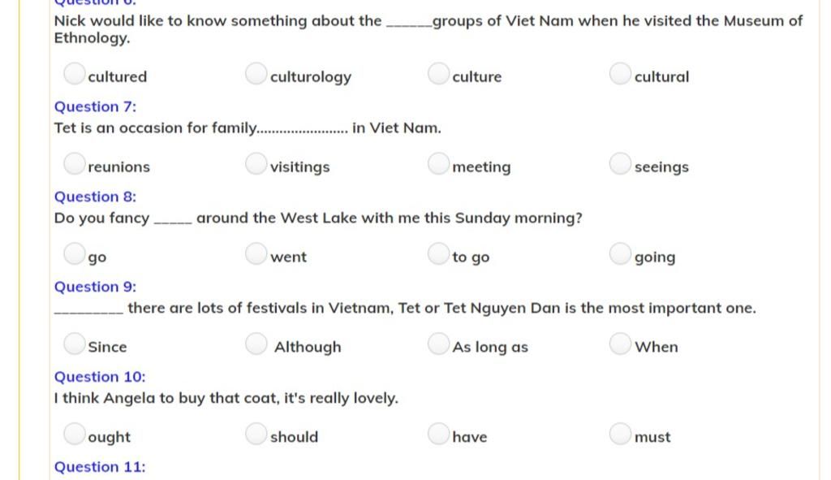Choose the 'Although' radio button
The height and width of the screenshot is (480, 831).
click(256, 344)
